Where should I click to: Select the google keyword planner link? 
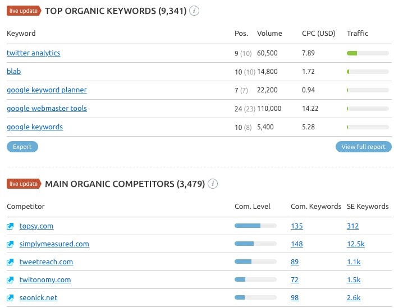pos(47,90)
